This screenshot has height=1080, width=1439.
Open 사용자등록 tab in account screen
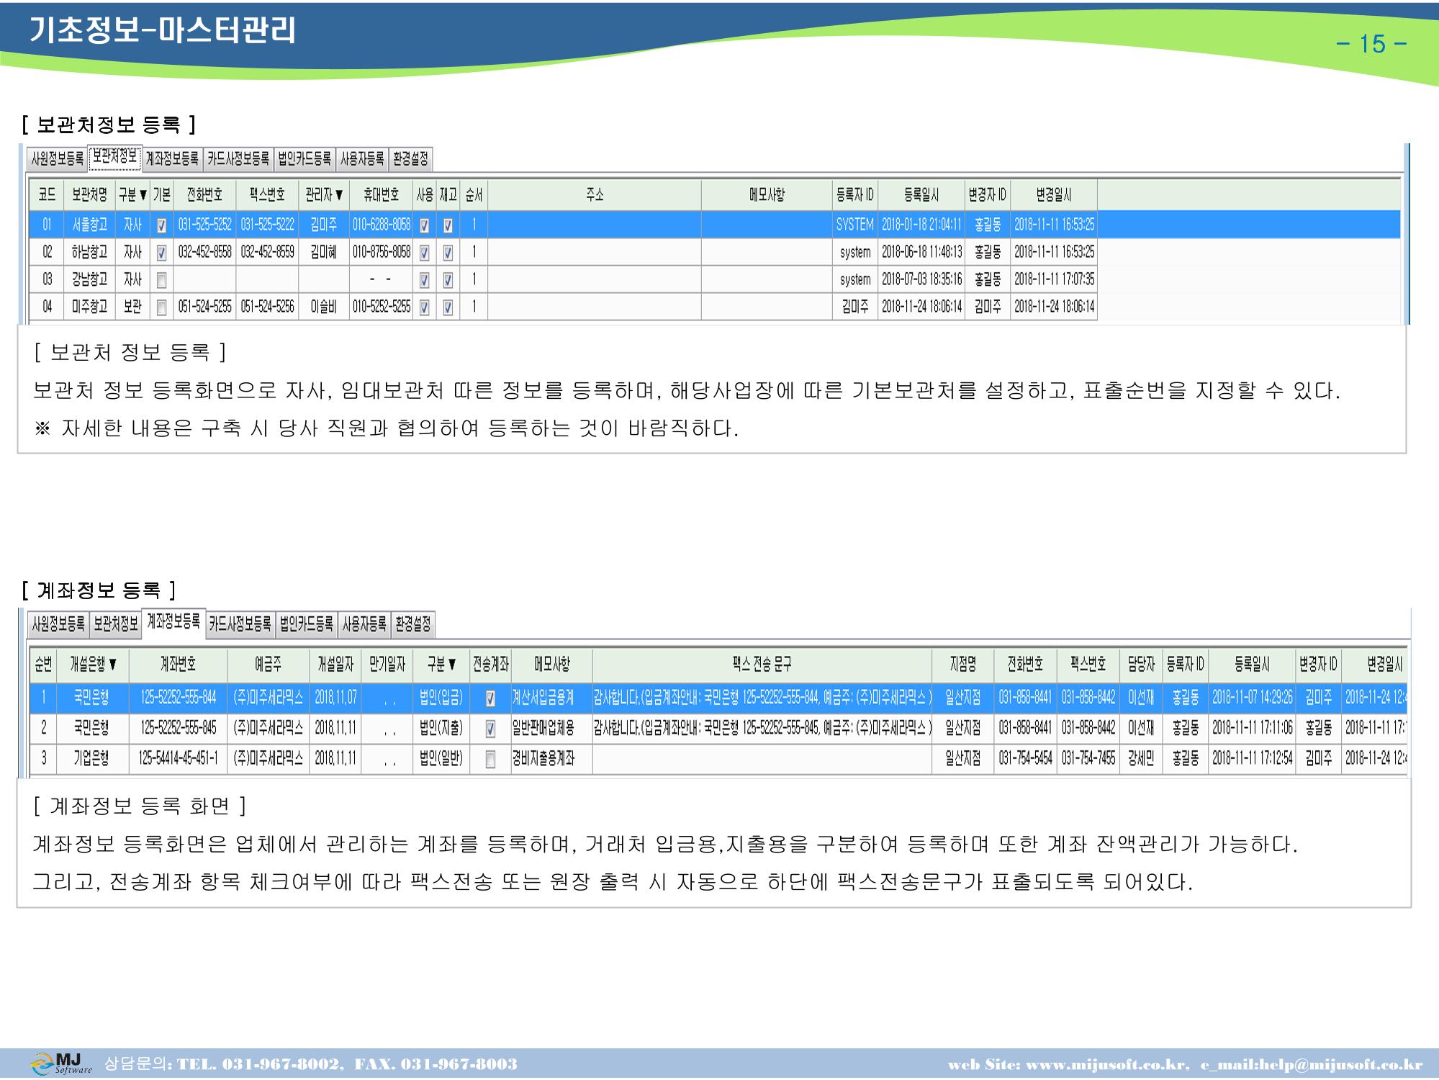pyautogui.click(x=364, y=624)
